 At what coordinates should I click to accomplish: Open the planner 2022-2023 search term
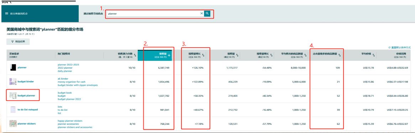[68, 64]
